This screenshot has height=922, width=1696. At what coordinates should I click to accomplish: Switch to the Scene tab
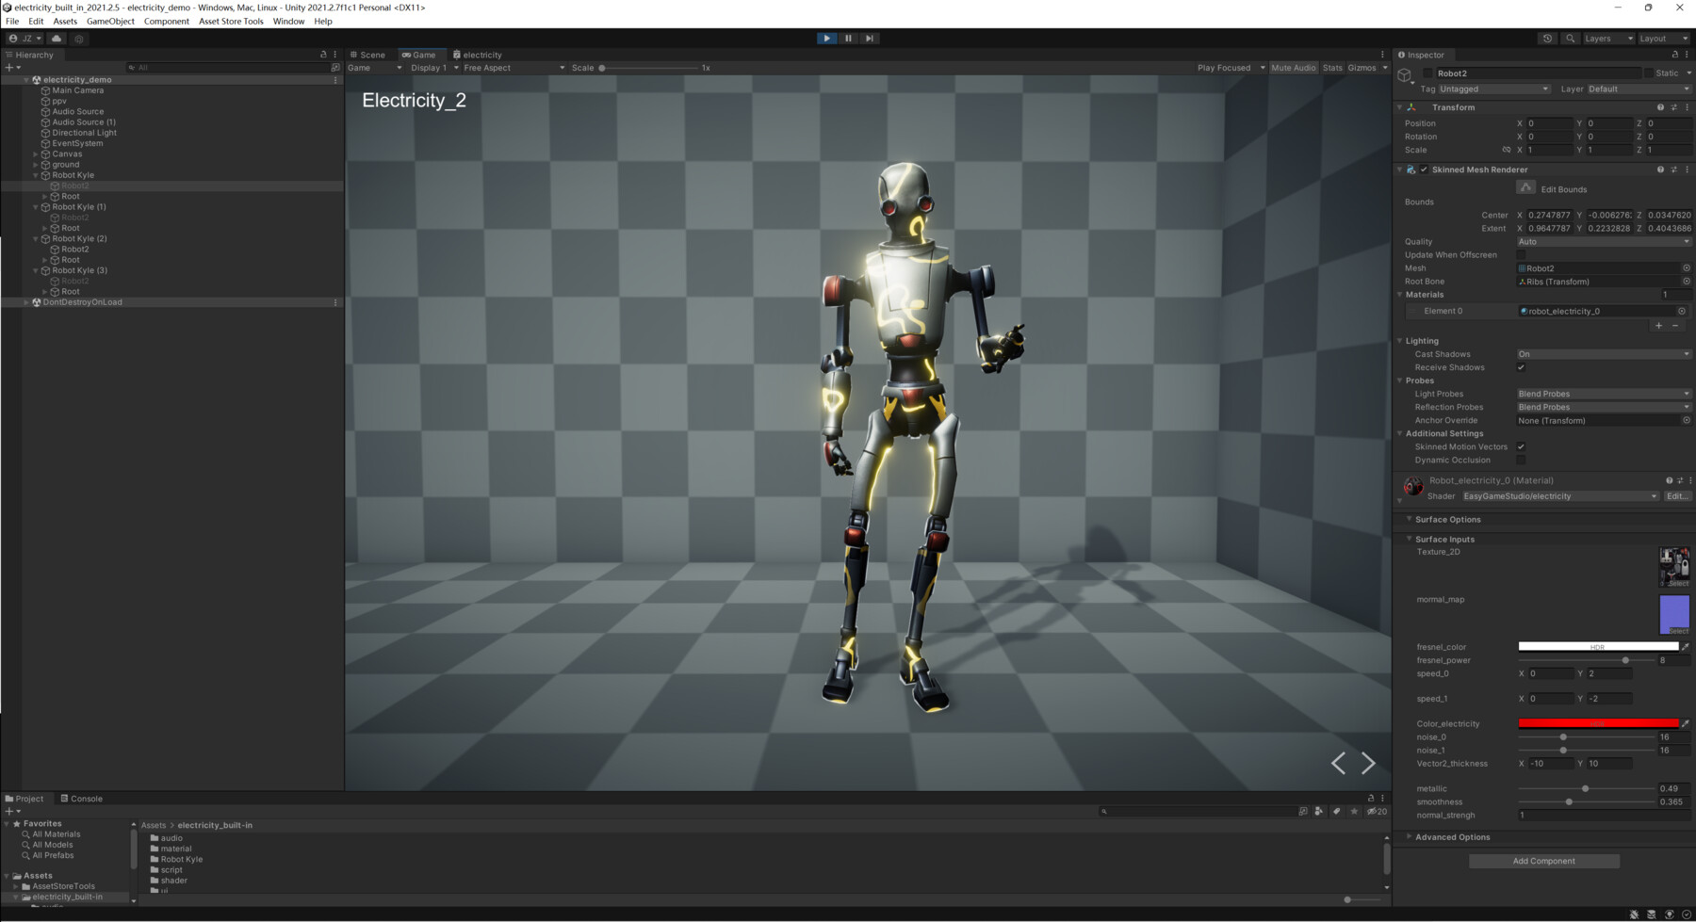(x=368, y=55)
